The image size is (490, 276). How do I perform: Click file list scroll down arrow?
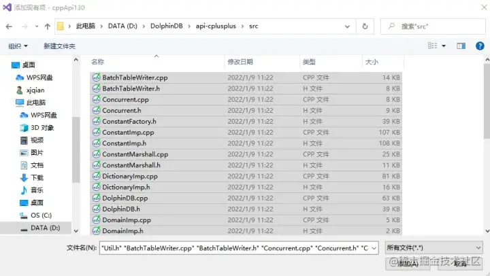click(487, 231)
